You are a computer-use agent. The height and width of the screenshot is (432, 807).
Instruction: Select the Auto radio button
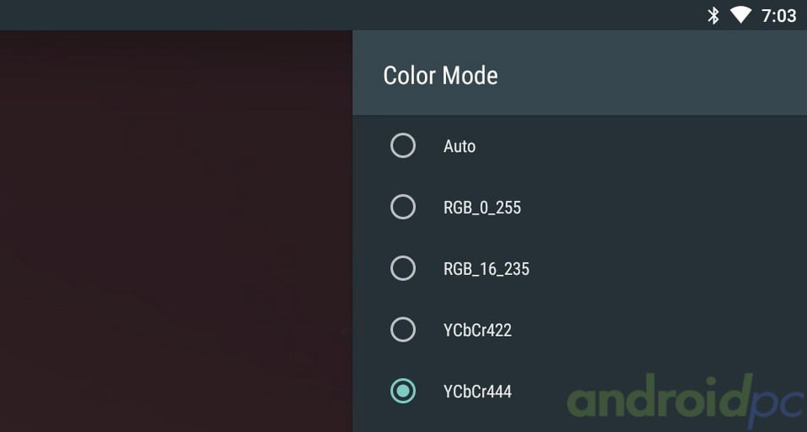click(403, 145)
